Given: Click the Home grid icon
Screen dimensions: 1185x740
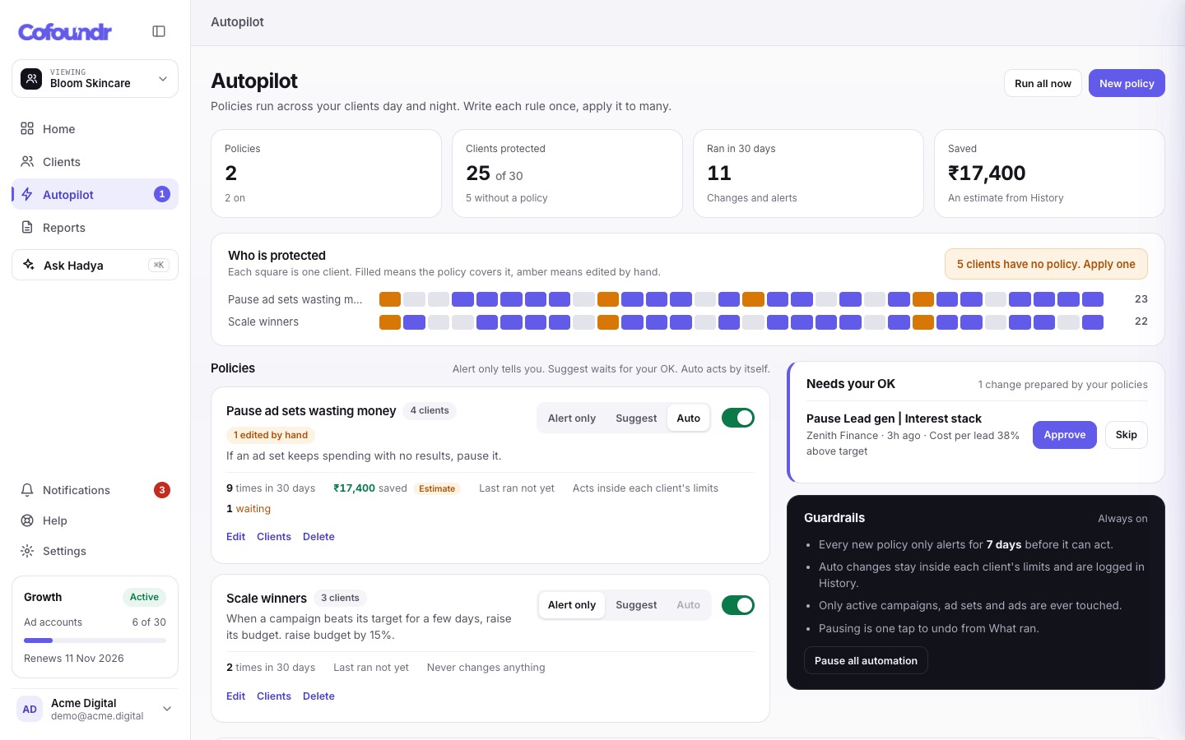Looking at the screenshot, I should point(27,128).
